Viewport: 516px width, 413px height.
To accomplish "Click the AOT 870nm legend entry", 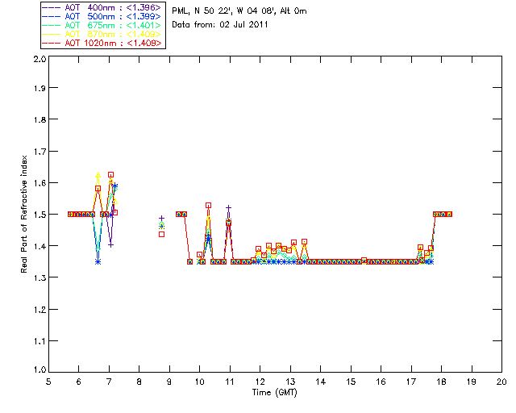I will [x=102, y=34].
